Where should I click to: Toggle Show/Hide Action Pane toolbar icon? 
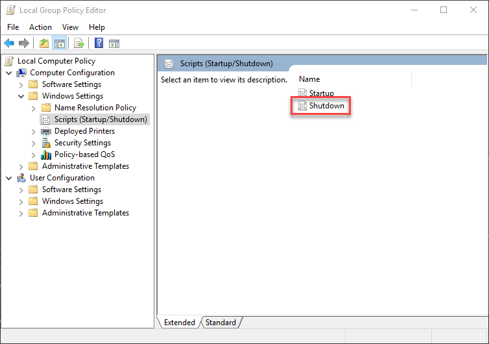[114, 43]
